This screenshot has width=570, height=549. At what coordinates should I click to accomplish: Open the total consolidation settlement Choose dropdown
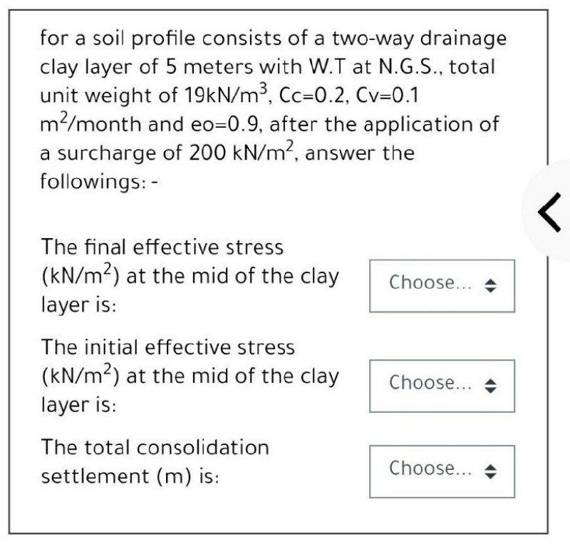coord(442,470)
